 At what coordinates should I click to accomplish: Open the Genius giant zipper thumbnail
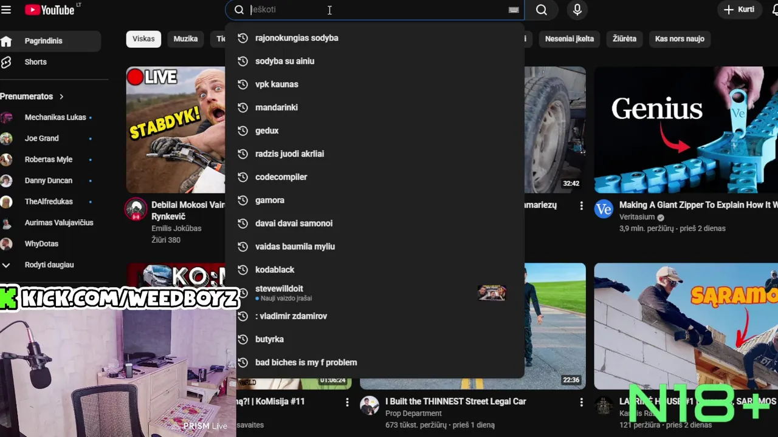(x=686, y=130)
